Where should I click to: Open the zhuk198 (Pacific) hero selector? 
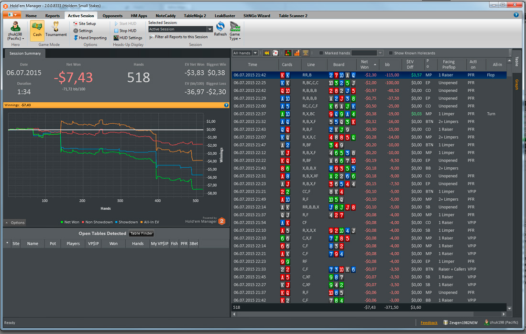[15, 31]
